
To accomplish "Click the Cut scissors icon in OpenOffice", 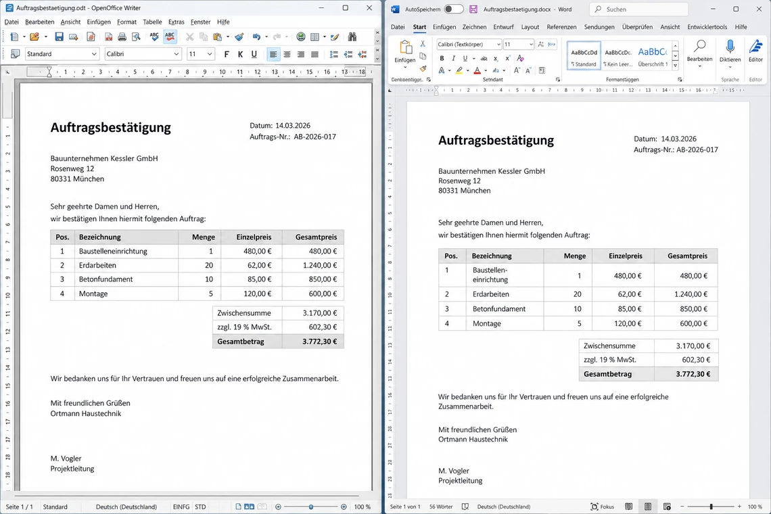I will tap(190, 37).
